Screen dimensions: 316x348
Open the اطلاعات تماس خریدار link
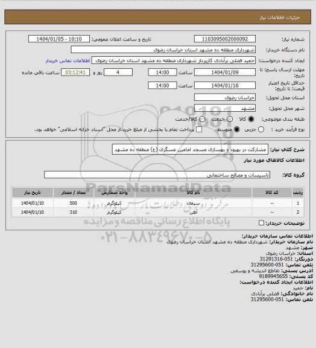click(68, 60)
